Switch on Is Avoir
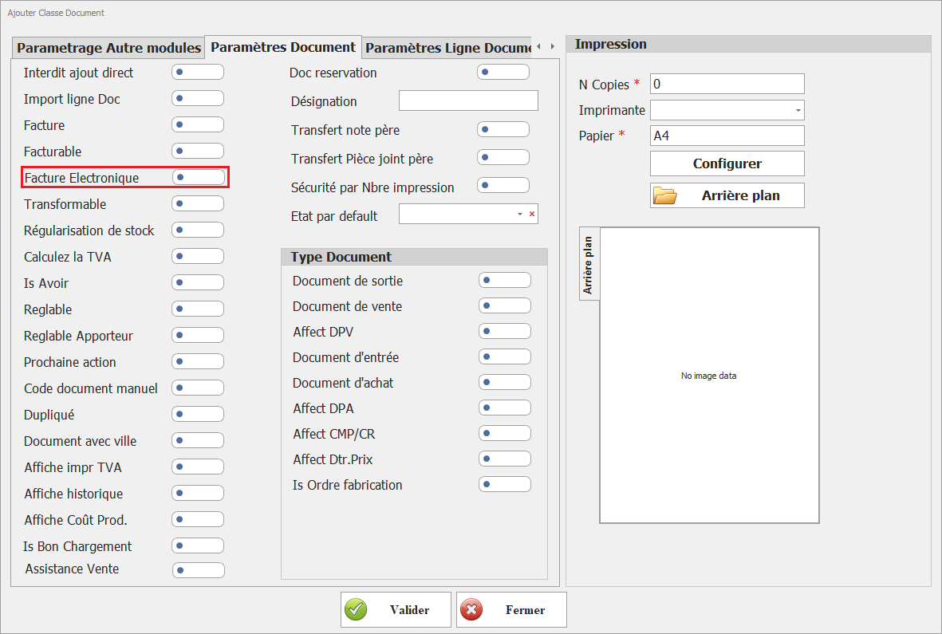942x634 pixels. 198,283
